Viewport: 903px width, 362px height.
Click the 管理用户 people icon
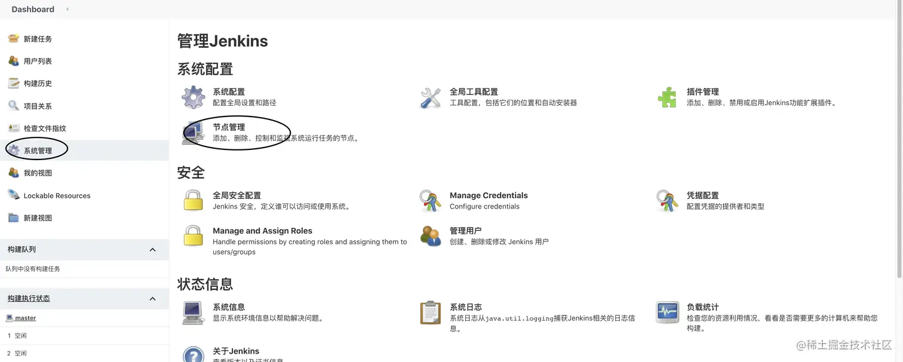tap(430, 236)
